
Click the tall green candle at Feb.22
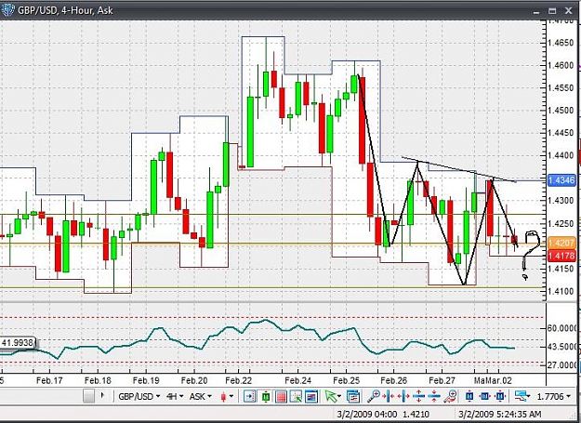click(x=250, y=132)
